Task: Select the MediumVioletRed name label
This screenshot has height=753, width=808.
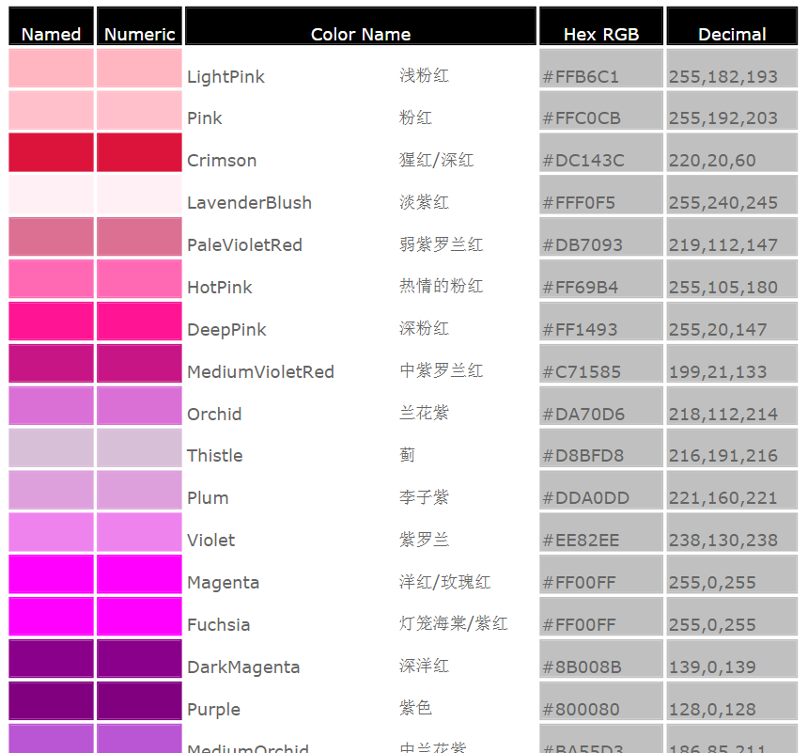Action: 260,372
